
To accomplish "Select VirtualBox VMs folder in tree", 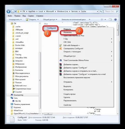I will click(21, 58).
